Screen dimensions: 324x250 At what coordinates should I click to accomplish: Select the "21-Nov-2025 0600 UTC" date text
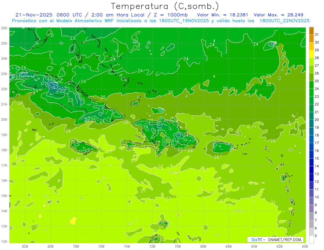(x=49, y=15)
